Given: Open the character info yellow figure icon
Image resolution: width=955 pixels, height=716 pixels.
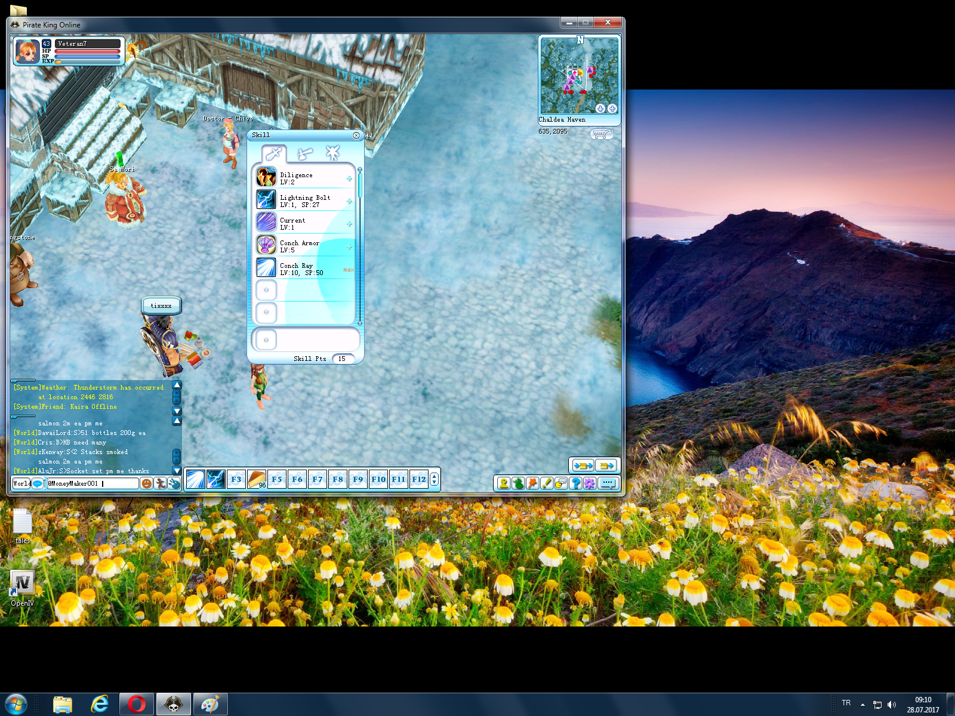Looking at the screenshot, I should 504,483.
